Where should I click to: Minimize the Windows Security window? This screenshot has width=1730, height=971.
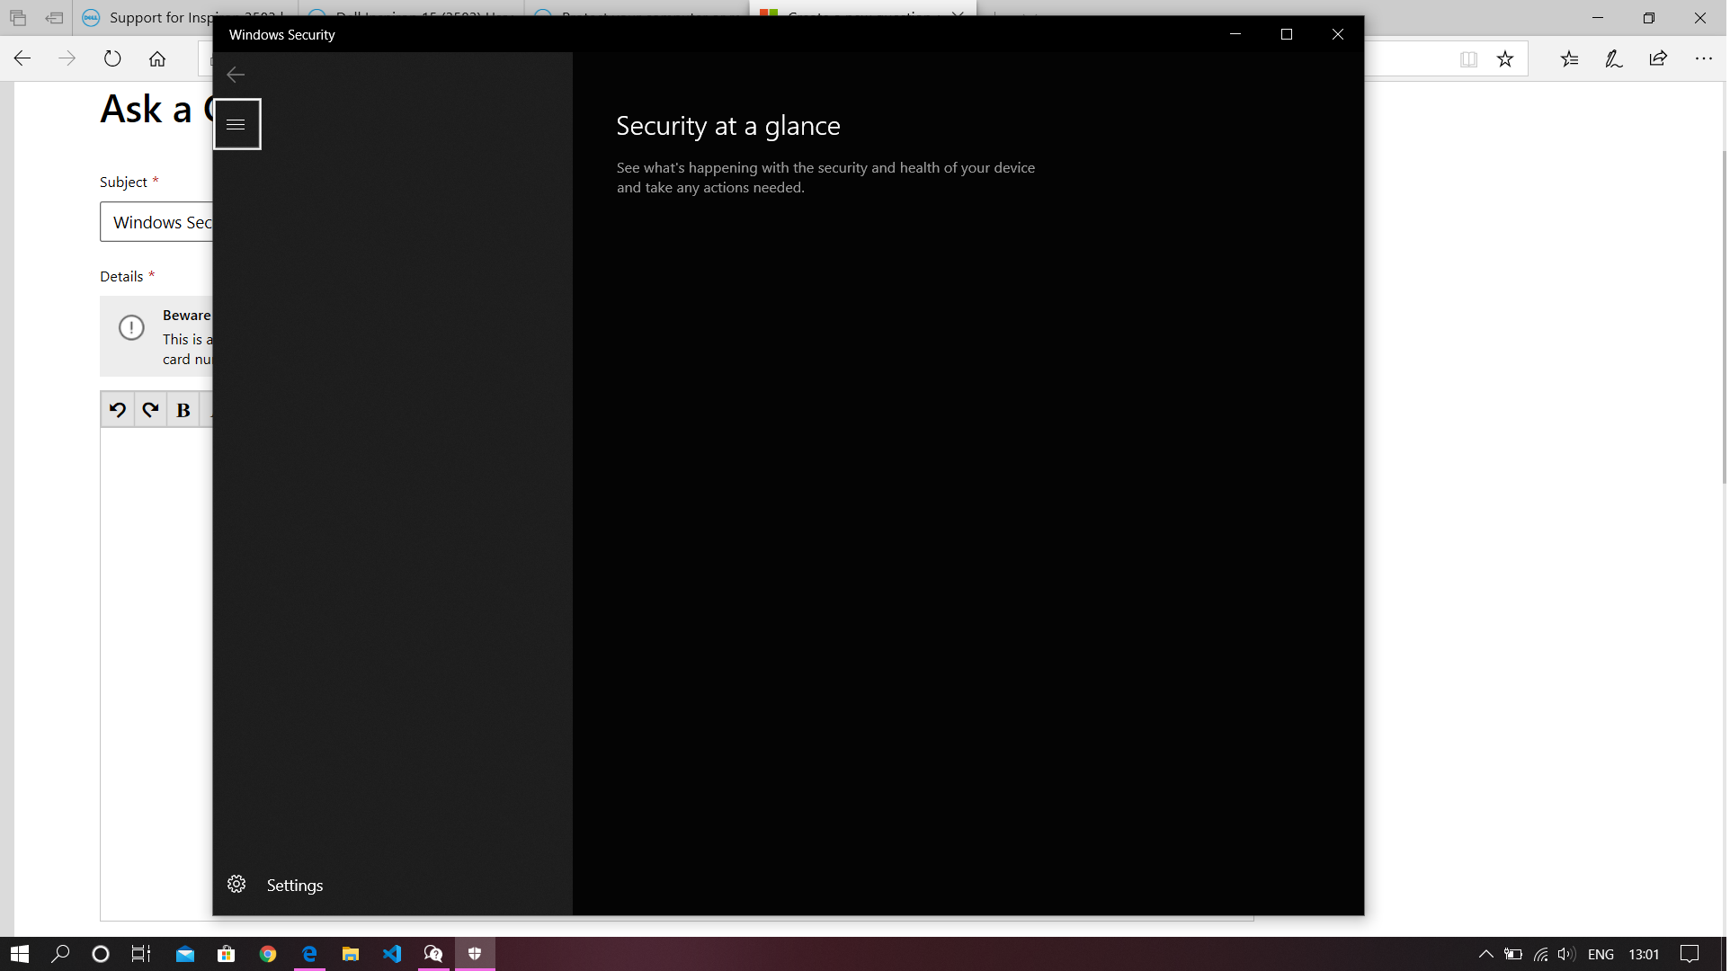pyautogui.click(x=1235, y=34)
